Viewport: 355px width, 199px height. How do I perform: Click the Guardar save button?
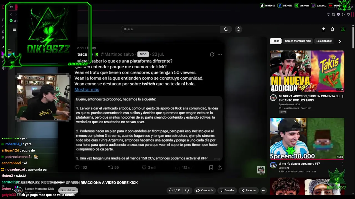click(227, 190)
